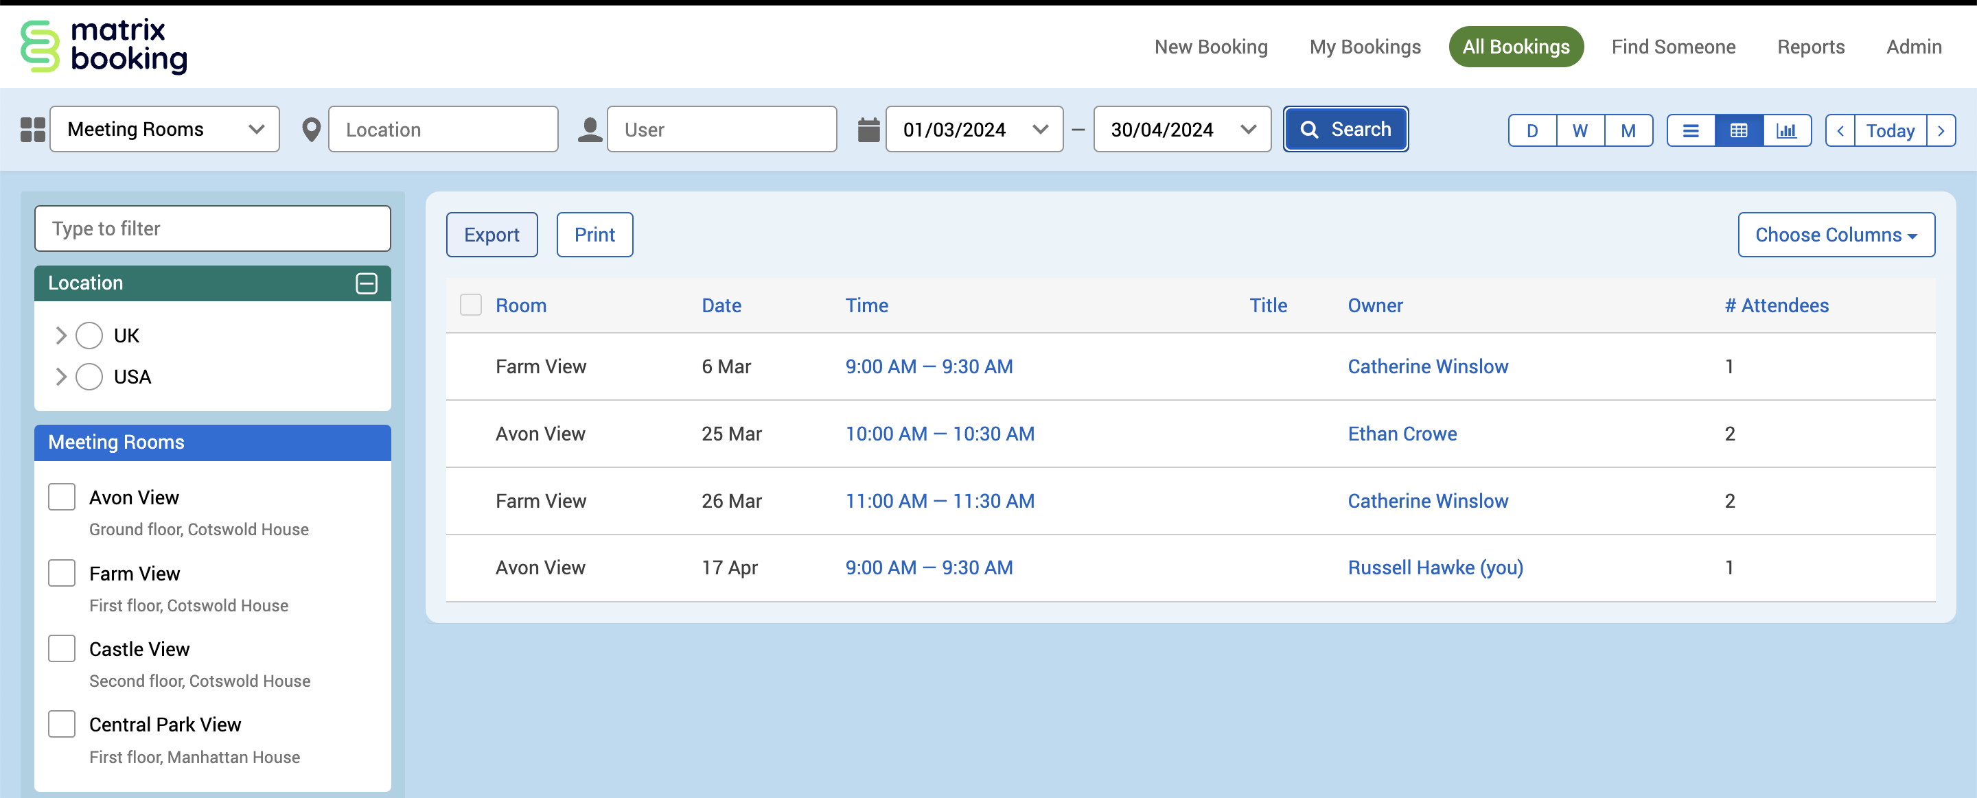Tick the Avon View checkbox

pyautogui.click(x=61, y=497)
